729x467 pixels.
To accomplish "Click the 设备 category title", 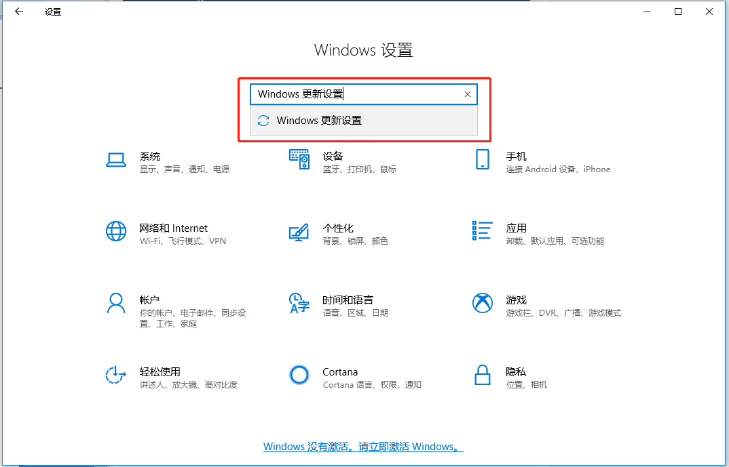I will pyautogui.click(x=333, y=157).
